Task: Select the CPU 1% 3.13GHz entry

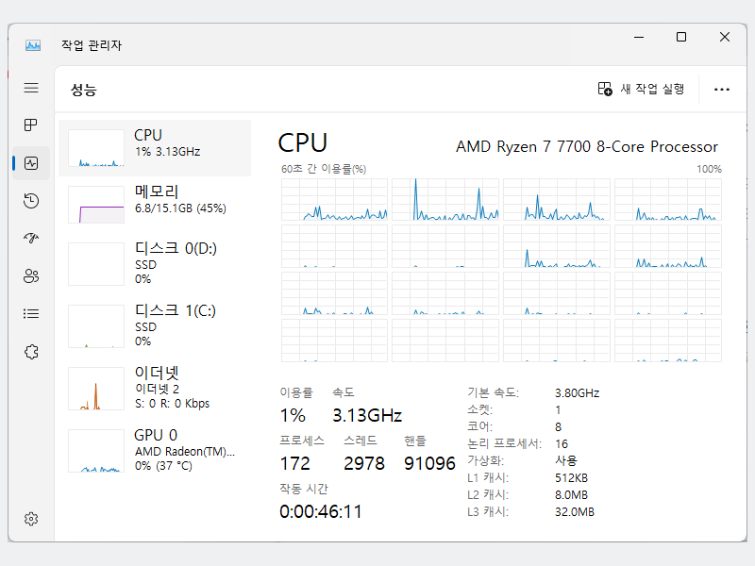Action: point(155,148)
